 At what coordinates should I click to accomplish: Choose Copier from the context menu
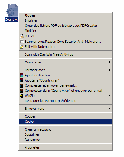[x=65, y=122]
